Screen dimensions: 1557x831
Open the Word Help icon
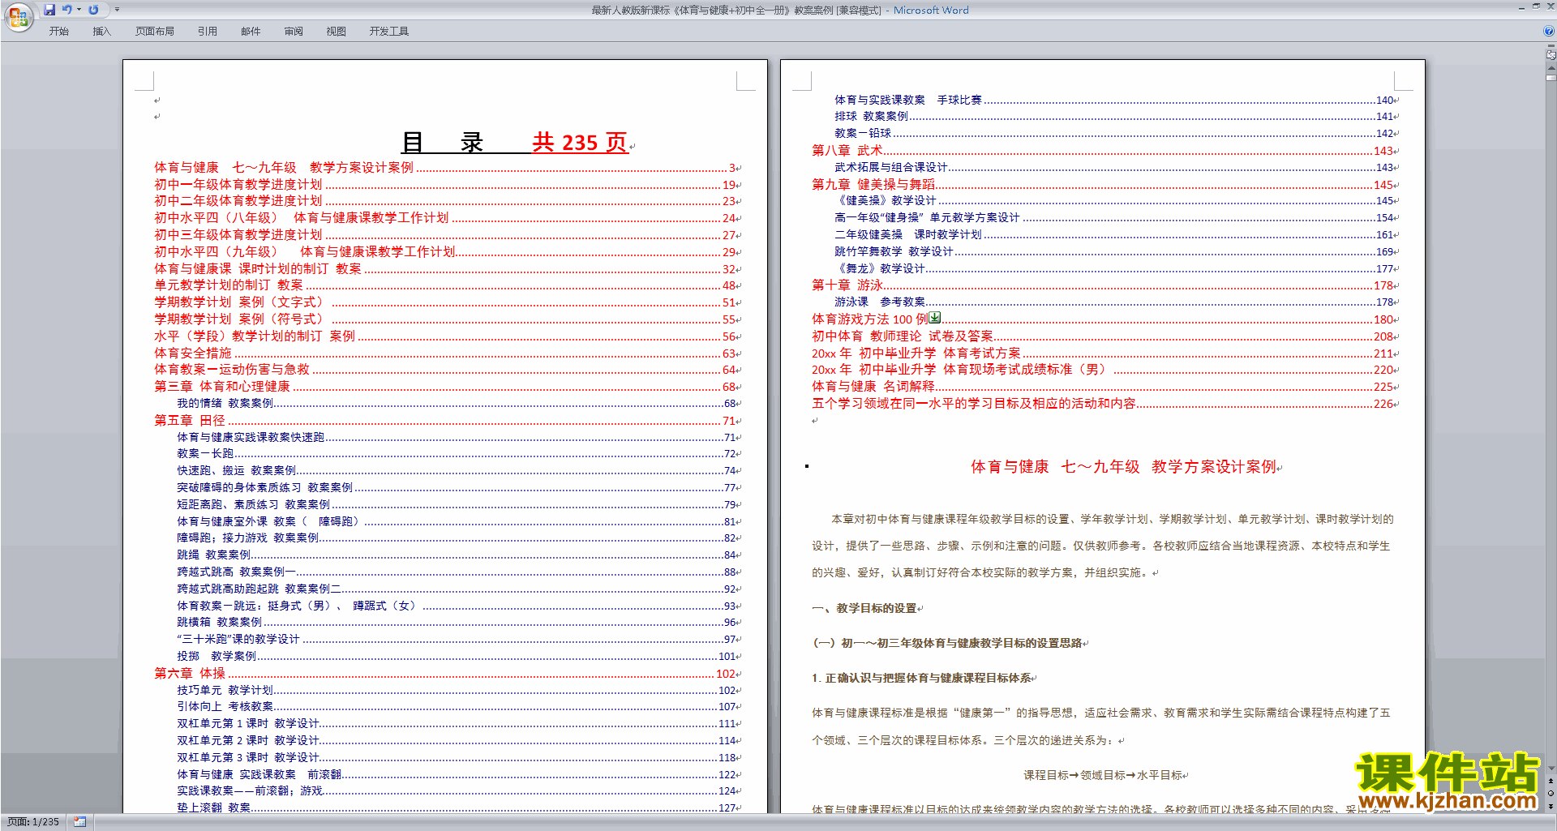click(x=1548, y=31)
